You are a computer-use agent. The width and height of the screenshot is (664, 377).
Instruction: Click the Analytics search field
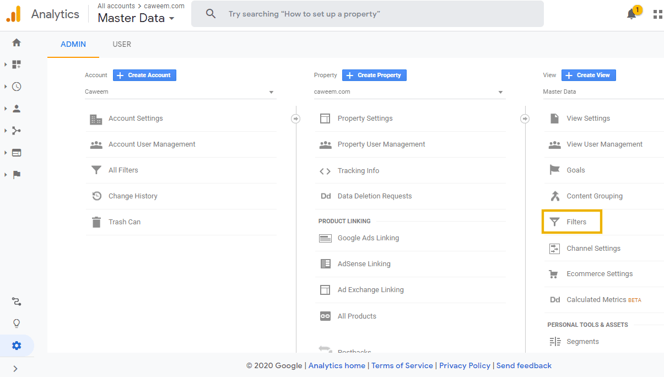click(368, 14)
